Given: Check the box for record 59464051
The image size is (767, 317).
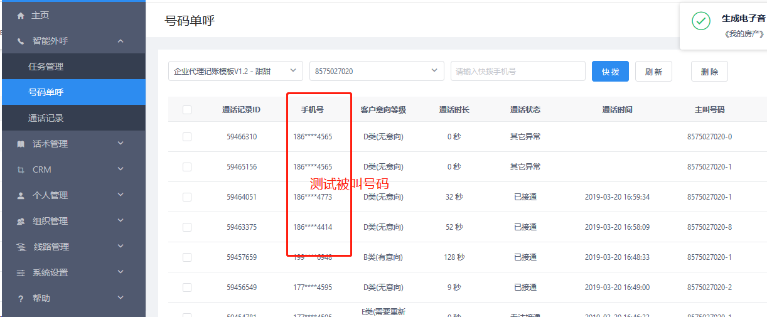Looking at the screenshot, I should [x=187, y=196].
